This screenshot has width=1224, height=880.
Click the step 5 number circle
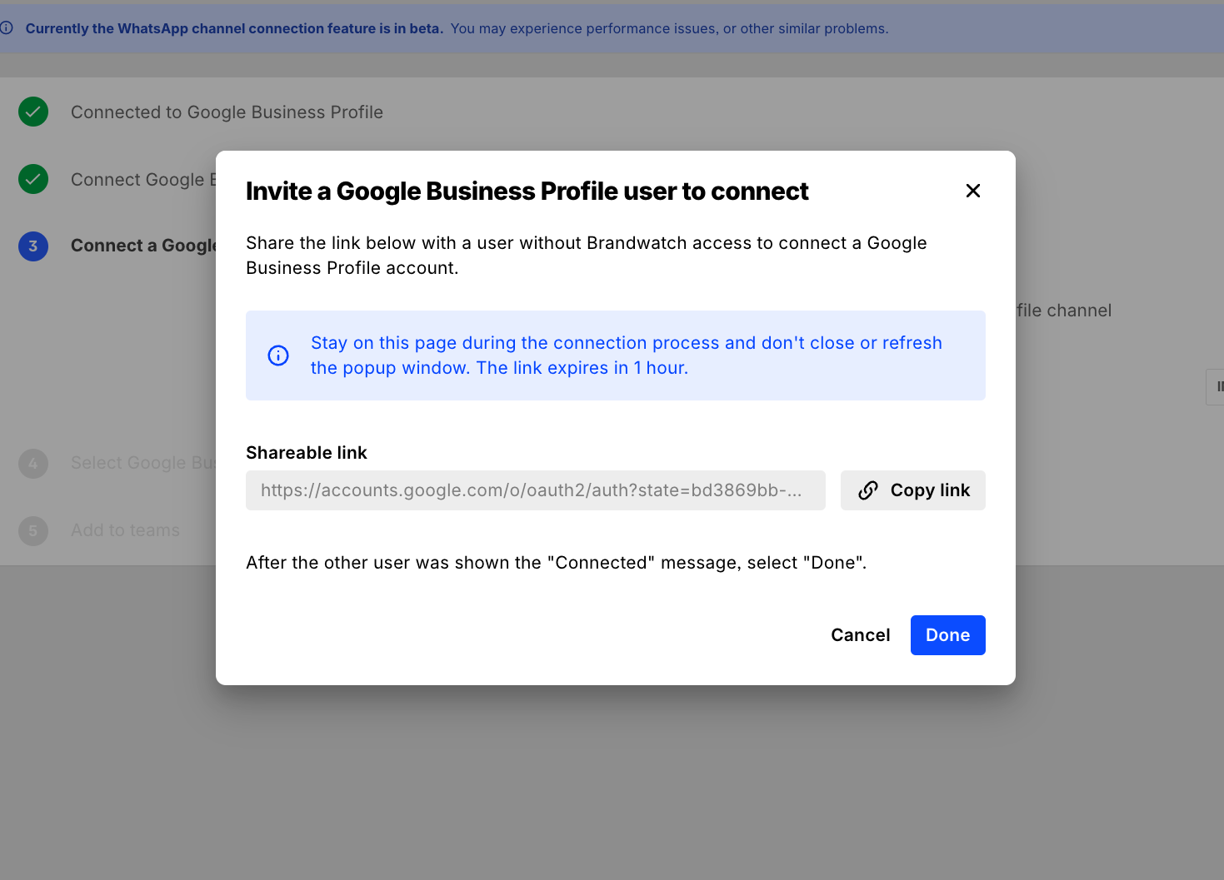tap(33, 530)
